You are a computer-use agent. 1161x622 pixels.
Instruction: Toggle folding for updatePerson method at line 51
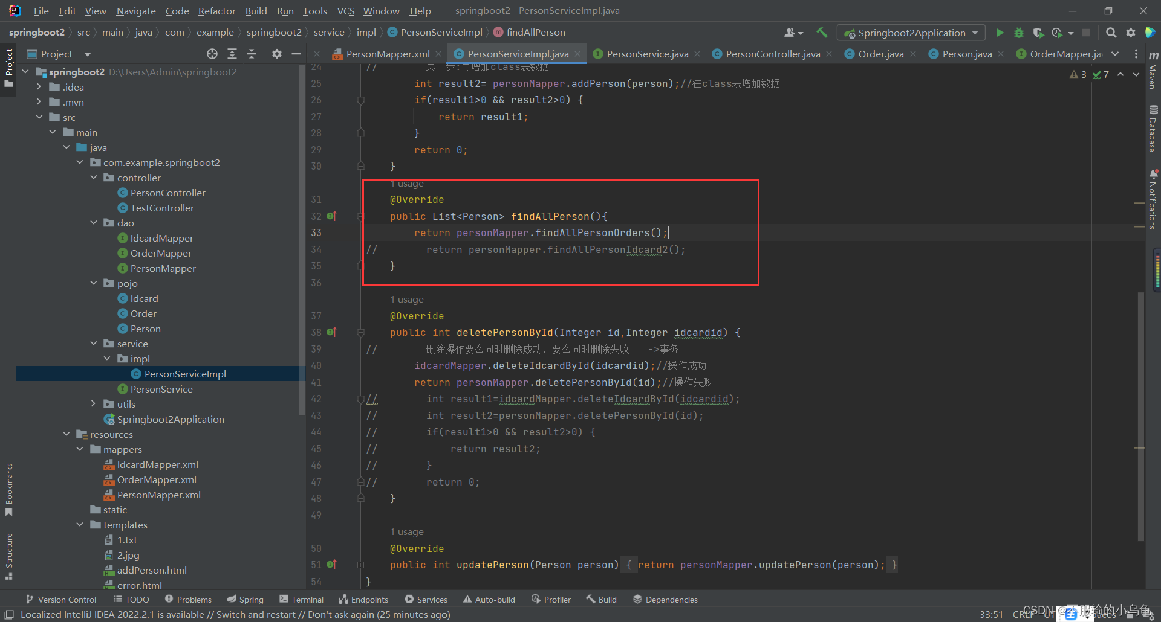pyautogui.click(x=360, y=565)
